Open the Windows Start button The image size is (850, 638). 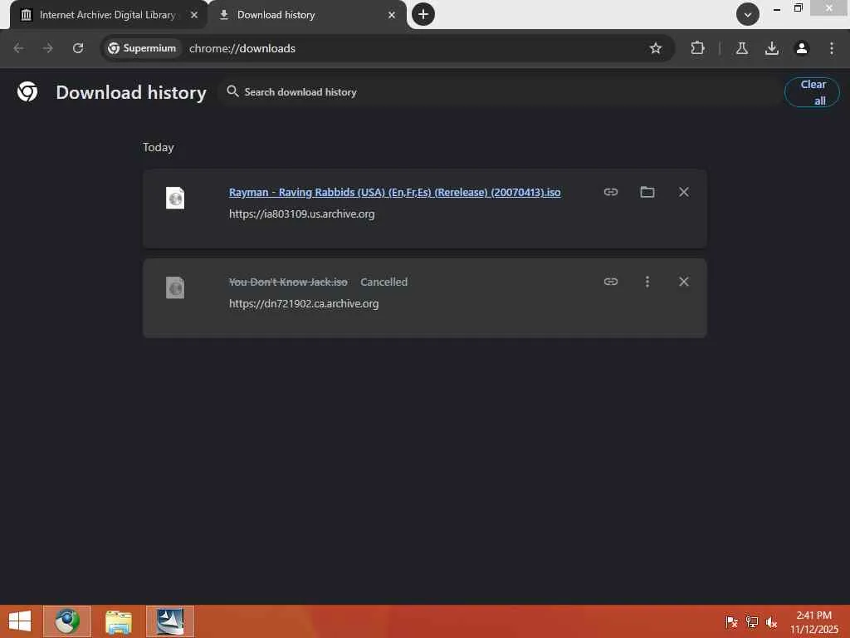point(20,621)
